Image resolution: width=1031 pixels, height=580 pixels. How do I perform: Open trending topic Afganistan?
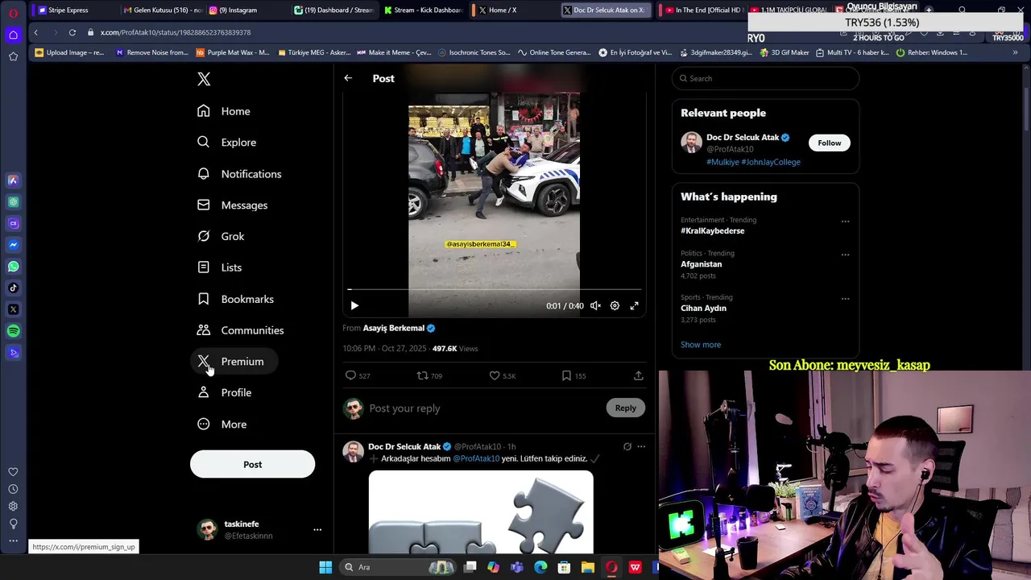coord(701,264)
